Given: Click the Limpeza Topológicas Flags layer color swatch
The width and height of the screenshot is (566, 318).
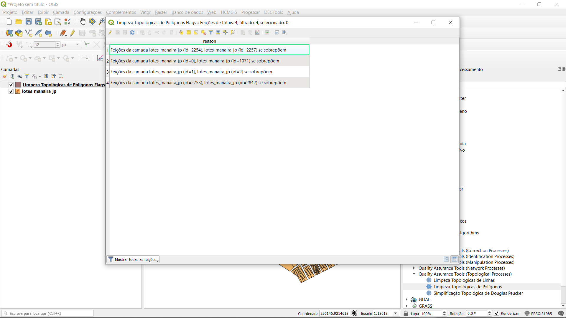Looking at the screenshot, I should click(x=18, y=85).
